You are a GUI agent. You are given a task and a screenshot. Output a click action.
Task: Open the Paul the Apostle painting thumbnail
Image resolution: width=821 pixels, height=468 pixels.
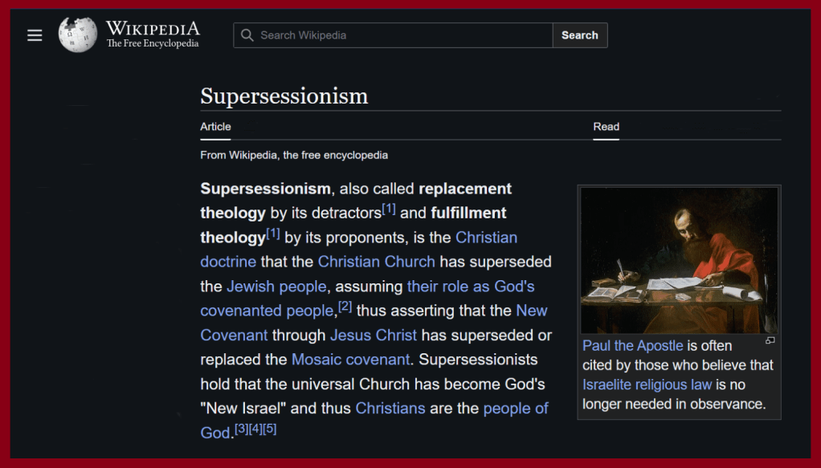pos(679,260)
